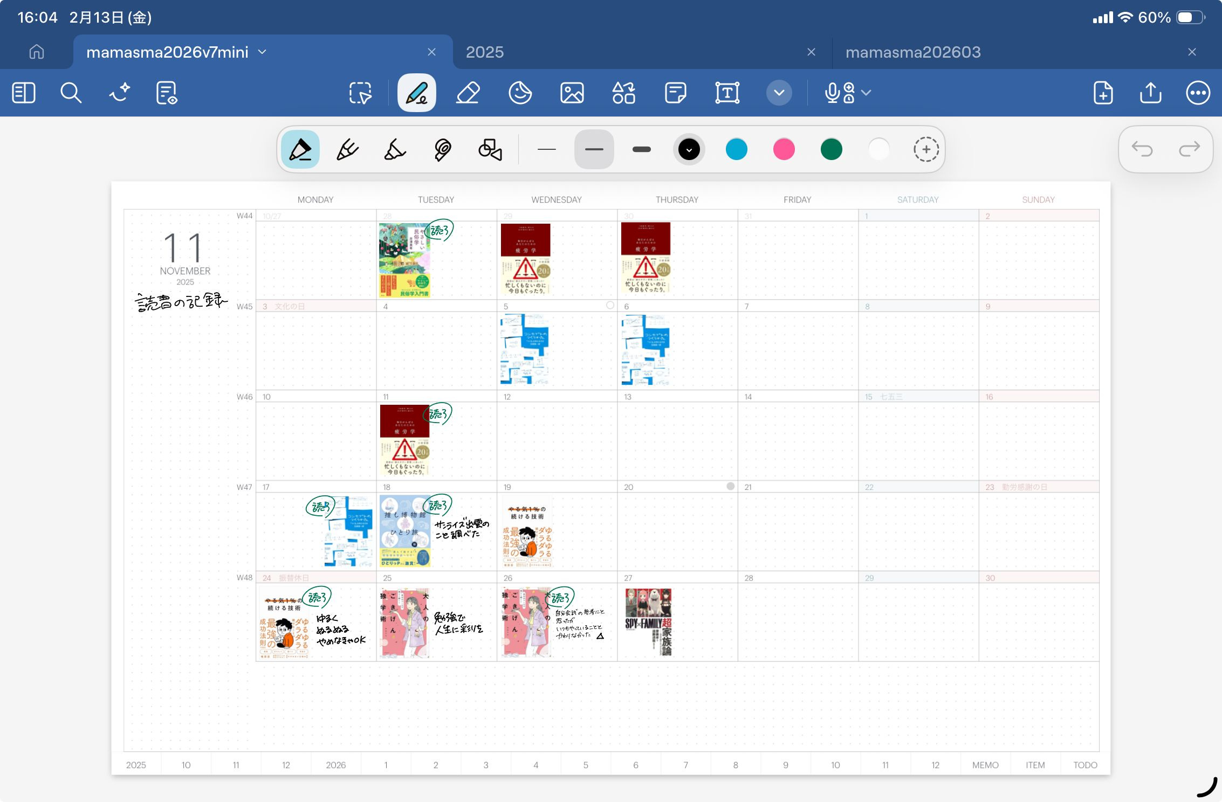Screen dimensions: 1222x802
Task: Open the Stickers tool
Action: point(520,93)
